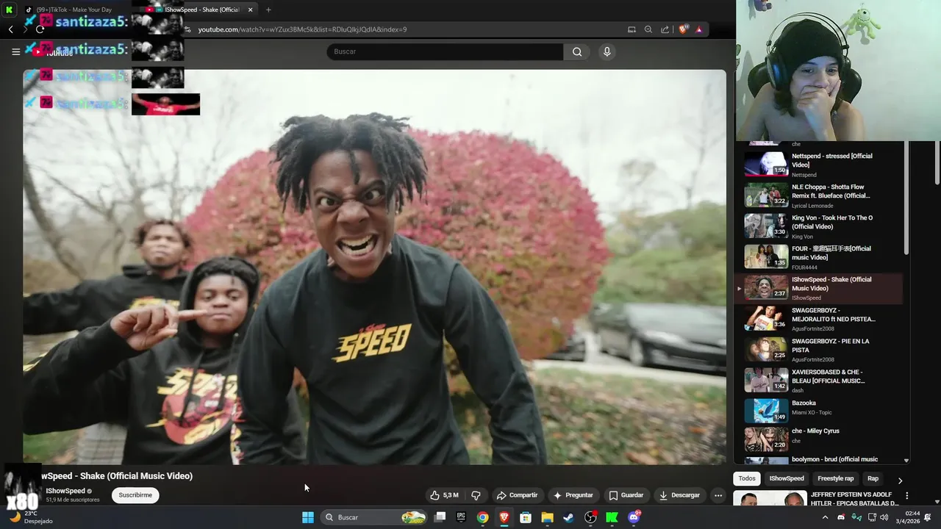
Task: Select the Freestyle rap filter chip
Action: pyautogui.click(x=836, y=478)
